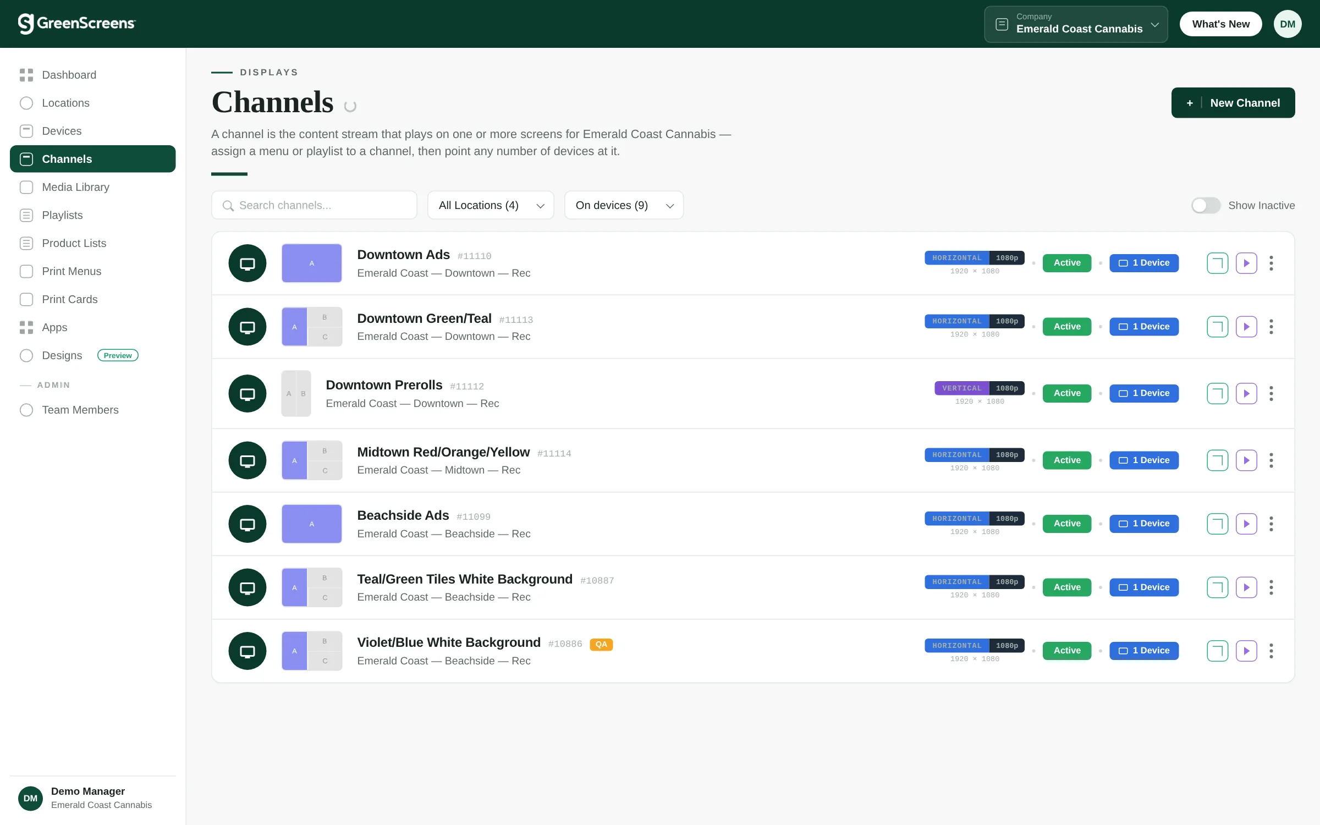Open more options for Midtown Red/Orange/Yellow

pyautogui.click(x=1271, y=460)
